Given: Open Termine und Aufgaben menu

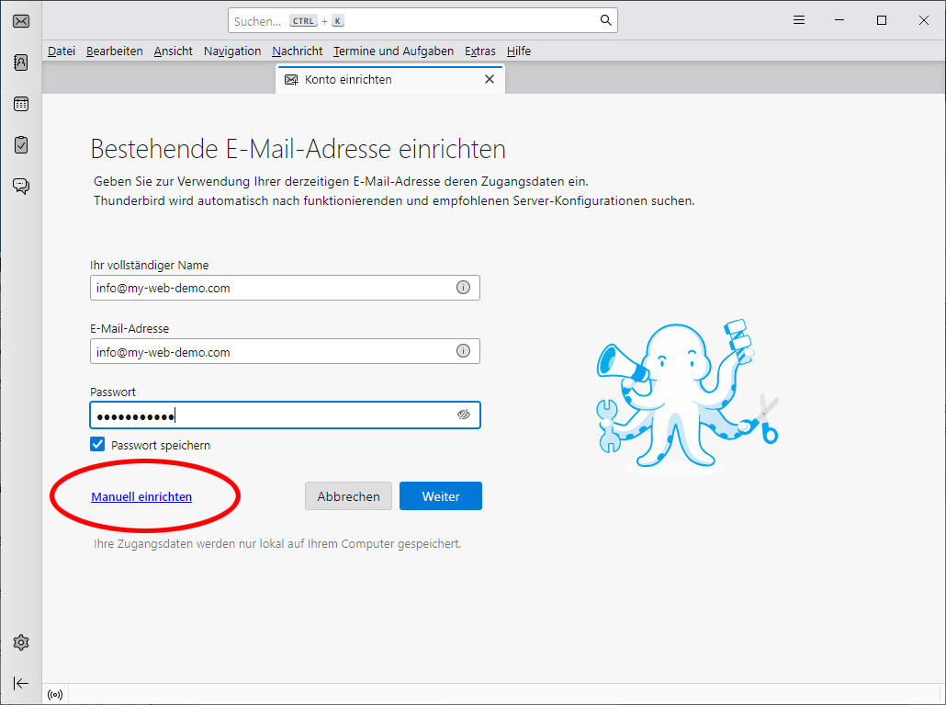Looking at the screenshot, I should point(393,51).
